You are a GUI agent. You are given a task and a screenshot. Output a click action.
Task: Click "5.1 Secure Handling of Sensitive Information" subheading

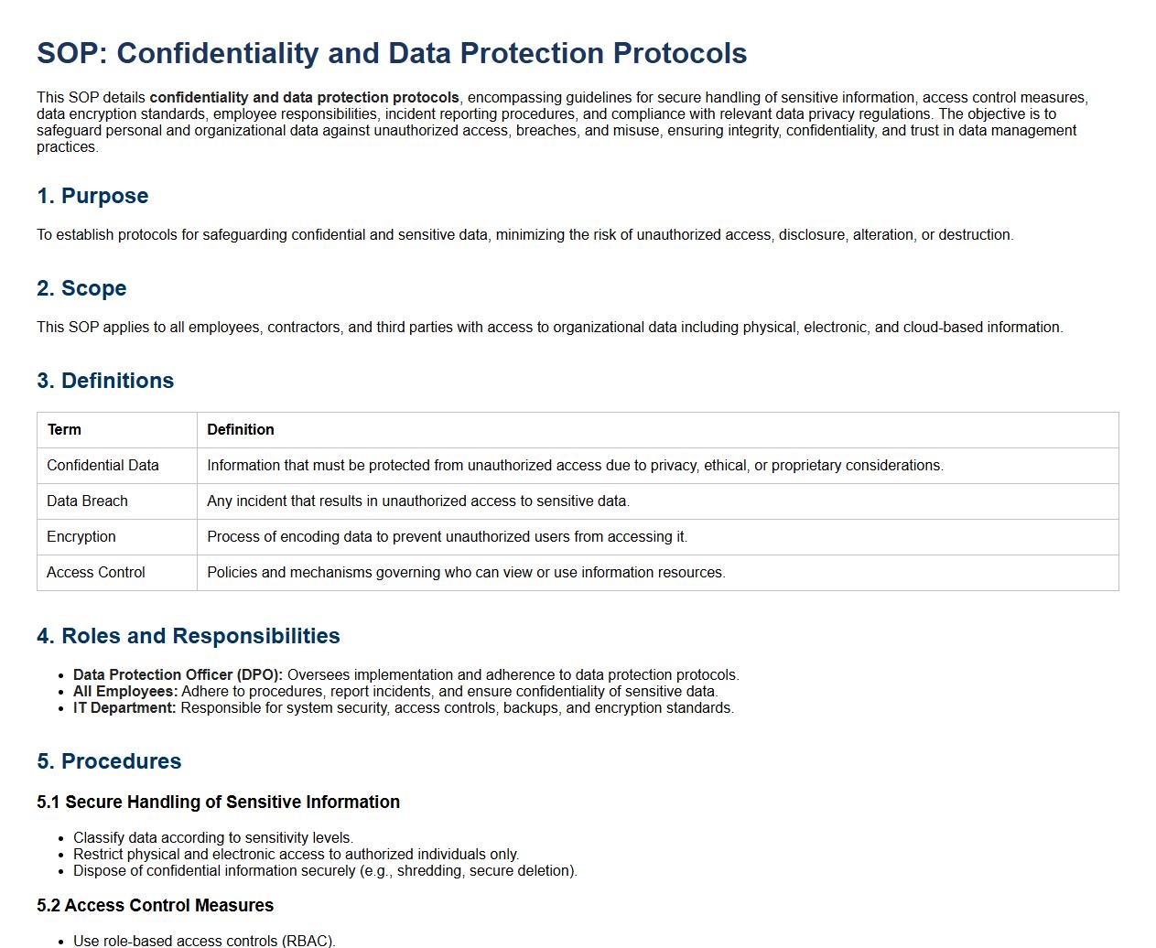click(x=218, y=803)
